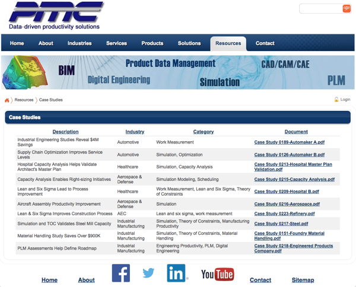Click the 'AEC' industry cell
Screen dimensions: 356x287
tap(122, 213)
